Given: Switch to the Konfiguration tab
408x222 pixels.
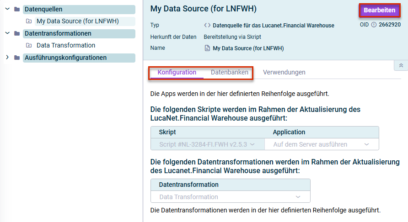Looking at the screenshot, I should click(x=177, y=72).
